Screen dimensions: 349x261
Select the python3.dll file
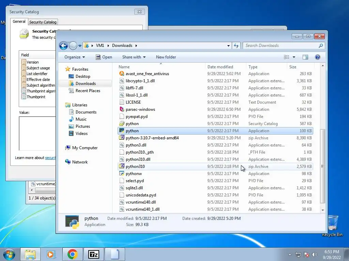click(136, 145)
